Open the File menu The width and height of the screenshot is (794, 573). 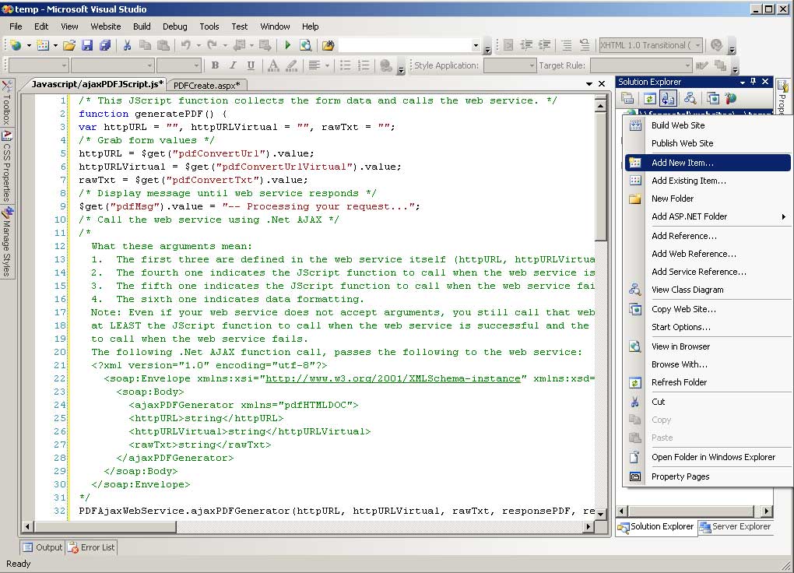pyautogui.click(x=16, y=26)
